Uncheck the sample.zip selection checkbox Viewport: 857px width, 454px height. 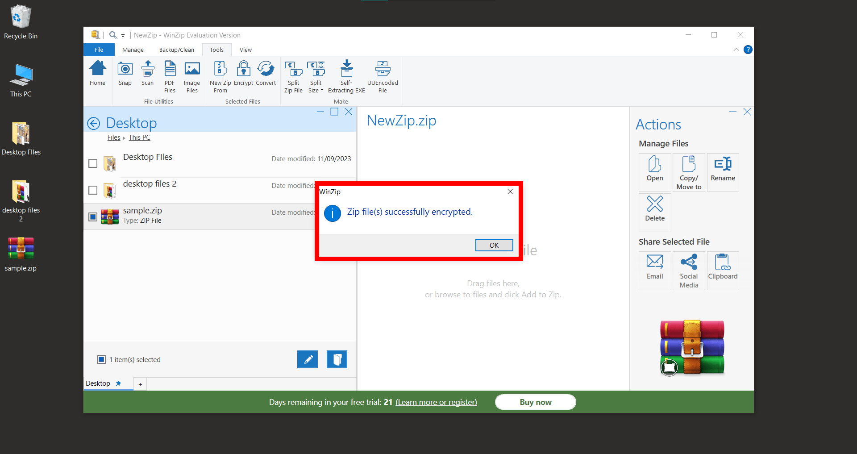click(92, 217)
